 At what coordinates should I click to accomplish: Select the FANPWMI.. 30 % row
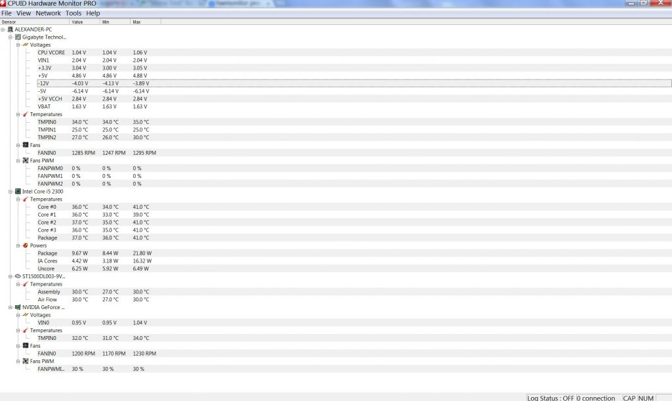[x=354, y=369]
